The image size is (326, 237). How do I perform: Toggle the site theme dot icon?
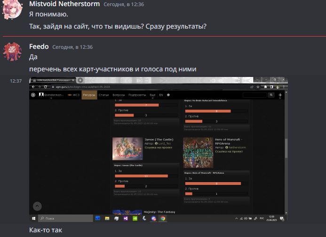[x=168, y=95]
